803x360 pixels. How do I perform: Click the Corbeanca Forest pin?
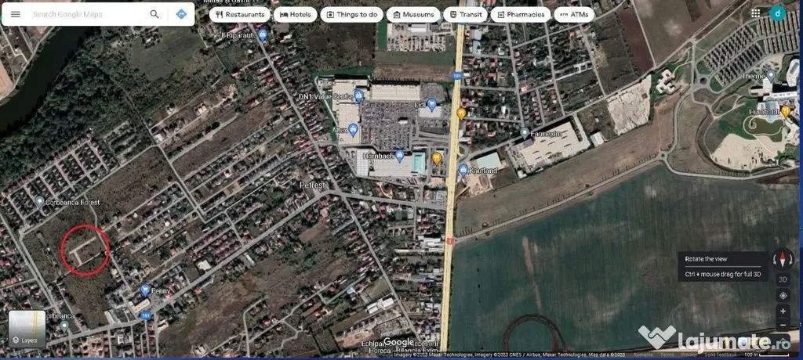(39, 202)
